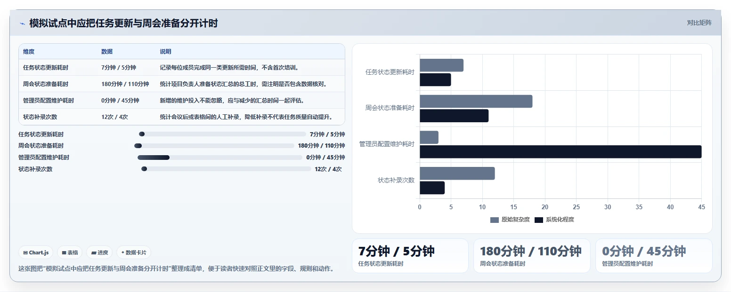Click the lightning icon beside the header title
This screenshot has width=731, height=292.
(22, 24)
